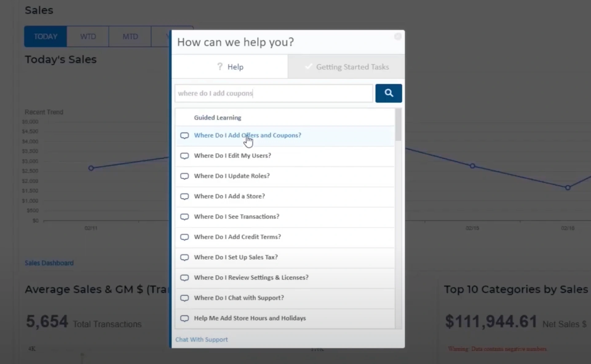Click the blue search magnifier button
This screenshot has width=591, height=364.
tap(388, 93)
